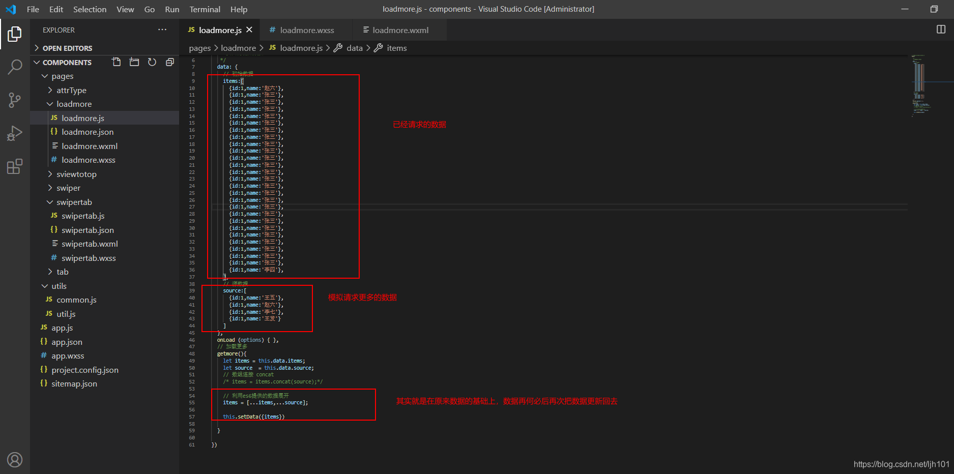Viewport: 954px width, 474px height.
Task: Click loadmore folder in the breadcrumb
Action: (238, 48)
